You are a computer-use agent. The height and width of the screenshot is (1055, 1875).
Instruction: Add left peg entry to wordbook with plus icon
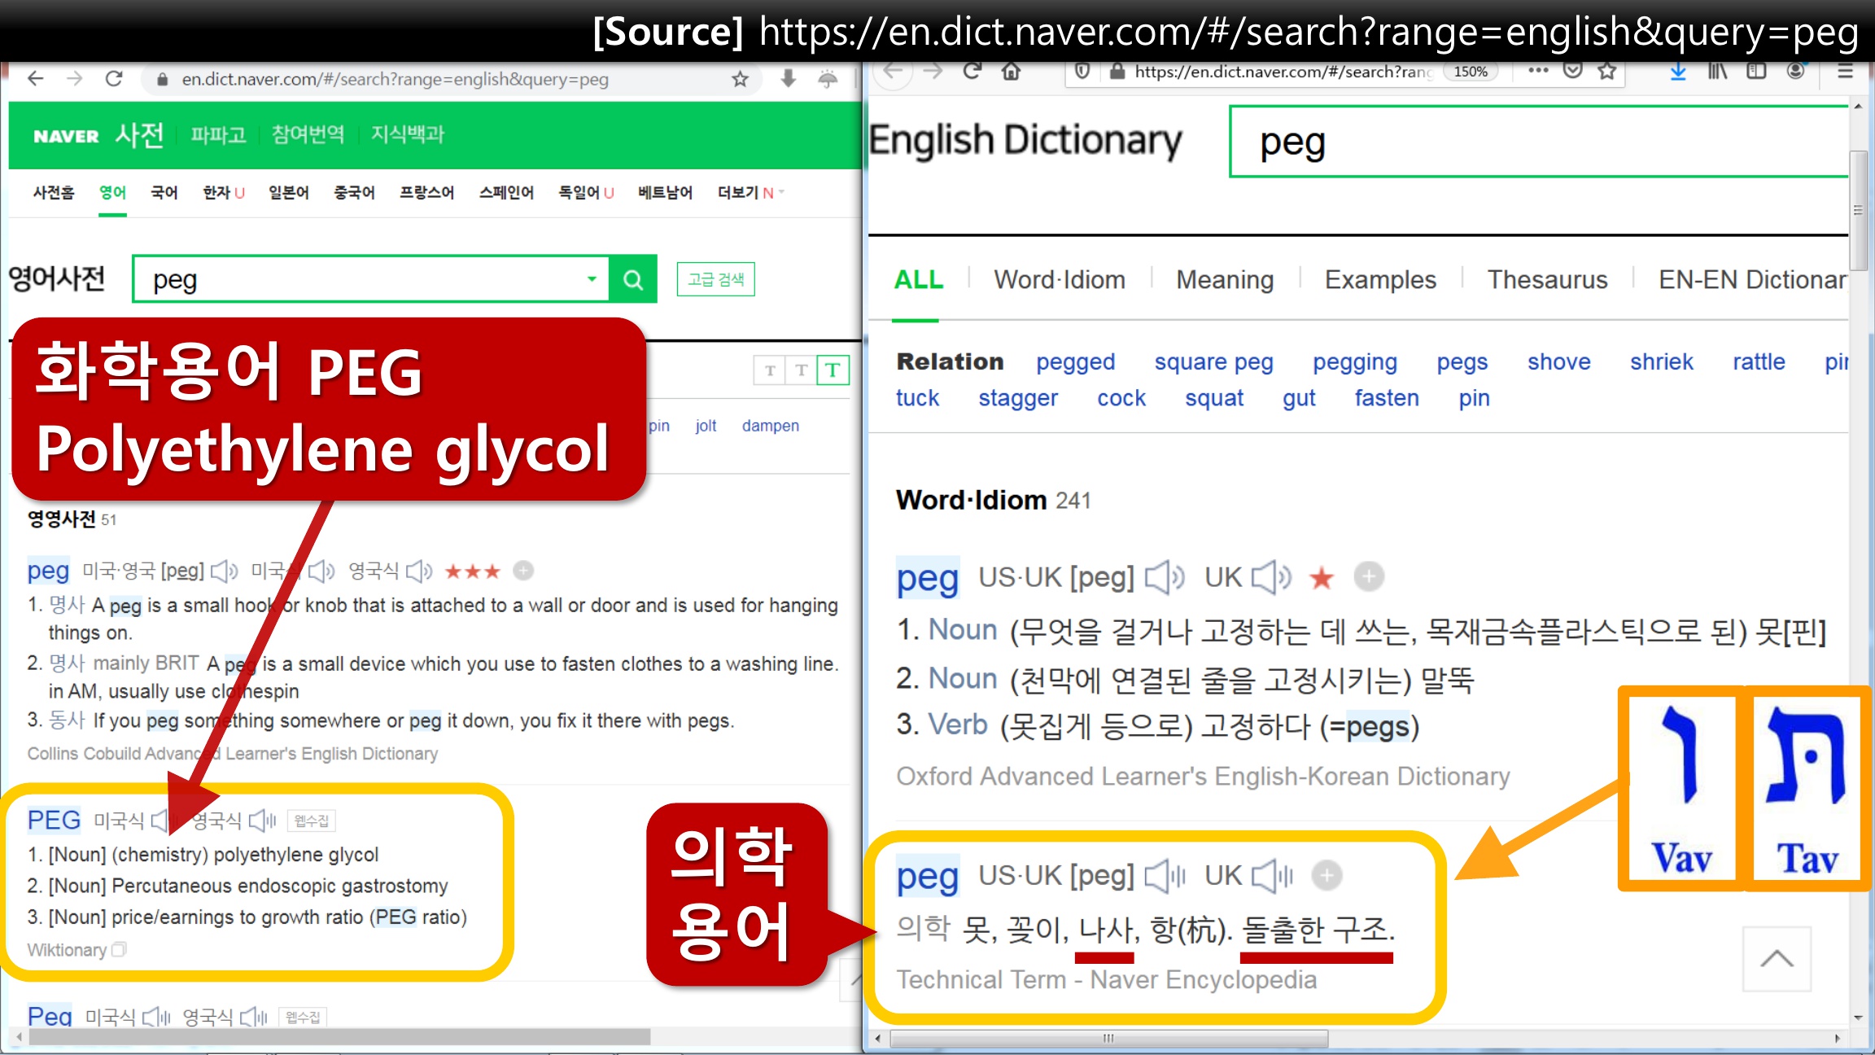[x=523, y=571]
